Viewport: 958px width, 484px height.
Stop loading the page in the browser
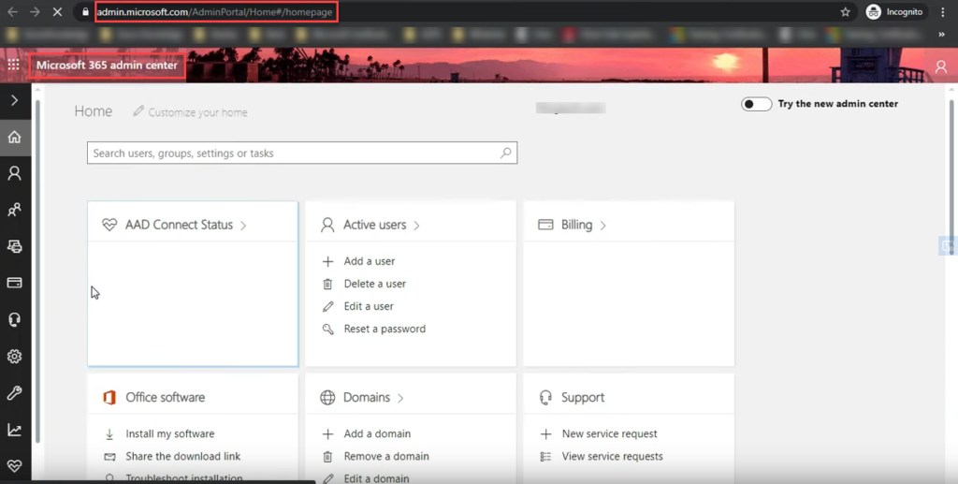57,11
